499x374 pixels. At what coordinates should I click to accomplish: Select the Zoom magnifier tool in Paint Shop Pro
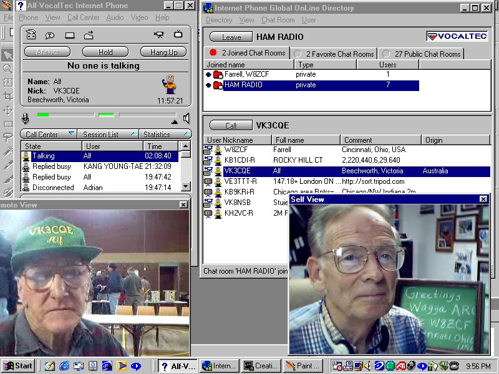point(7,69)
